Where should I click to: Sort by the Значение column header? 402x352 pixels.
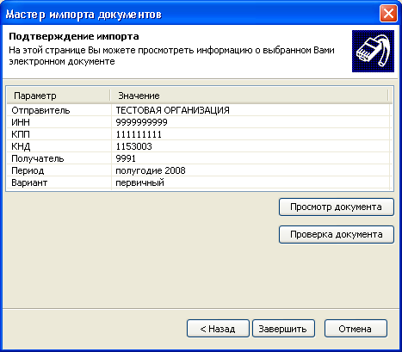point(249,96)
